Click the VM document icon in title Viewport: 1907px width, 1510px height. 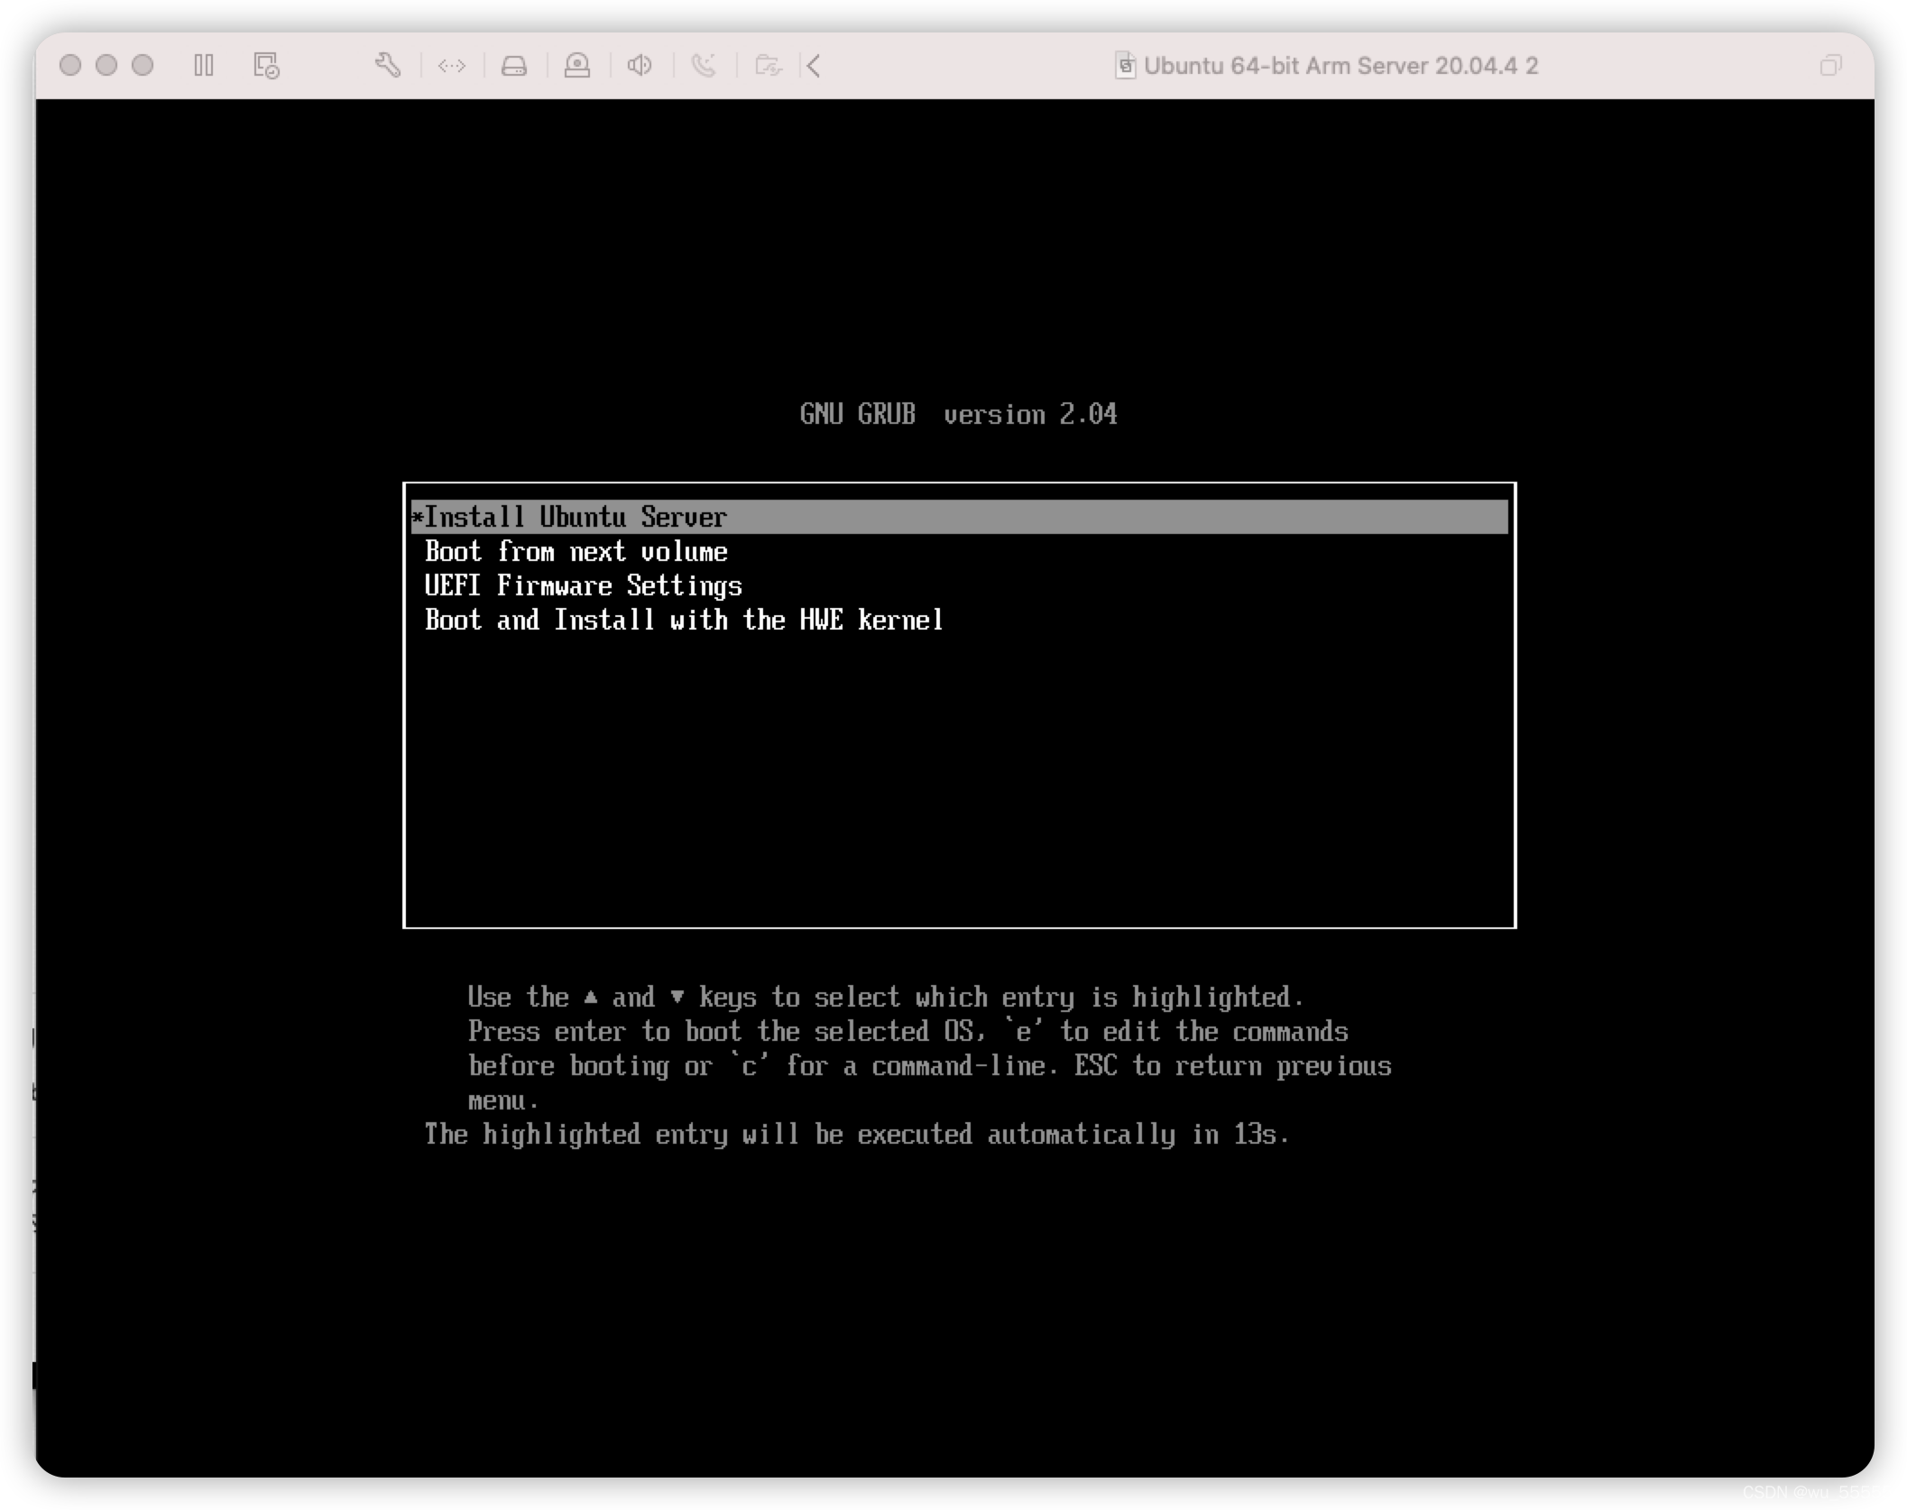[1125, 65]
